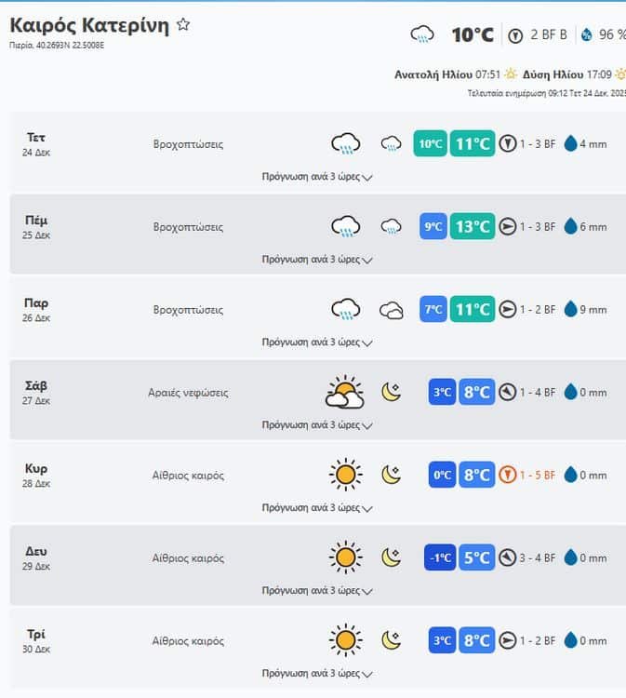Viewport: 626px width, 698px height.
Task: Click the sunrise sun icon after 07:51
Action: click(x=511, y=74)
